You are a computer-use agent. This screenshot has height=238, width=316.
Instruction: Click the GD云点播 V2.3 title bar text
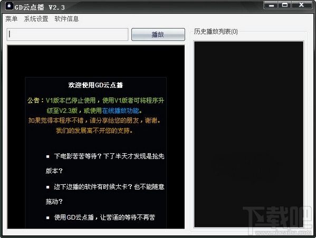pos(40,7)
